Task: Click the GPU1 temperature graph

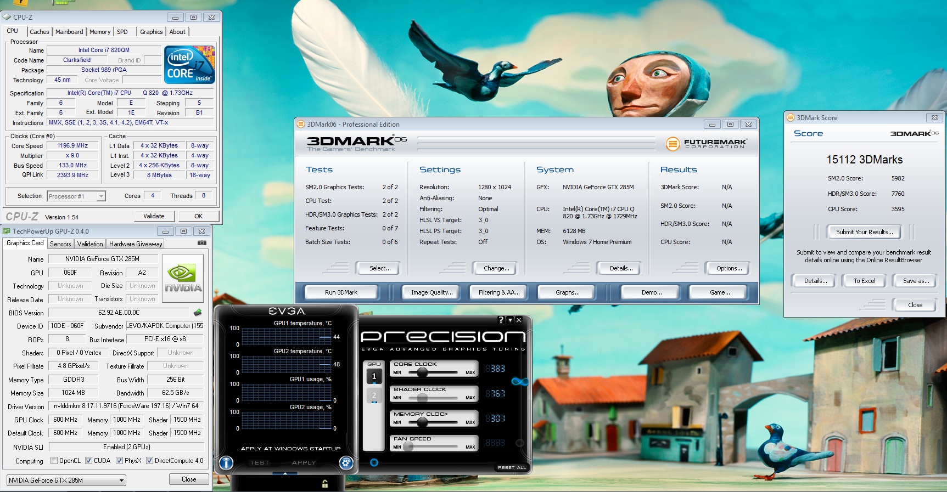Action: [287, 336]
